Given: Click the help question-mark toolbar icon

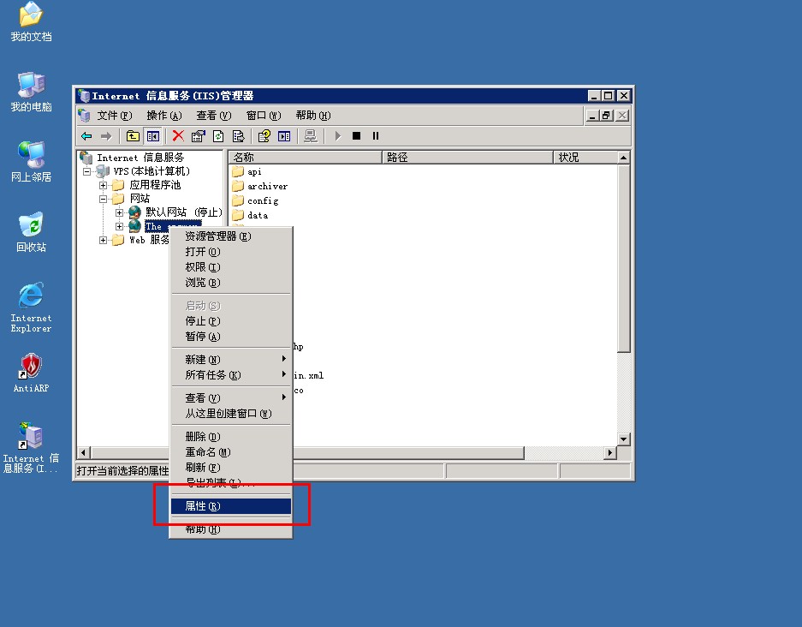Looking at the screenshot, I should pos(264,136).
